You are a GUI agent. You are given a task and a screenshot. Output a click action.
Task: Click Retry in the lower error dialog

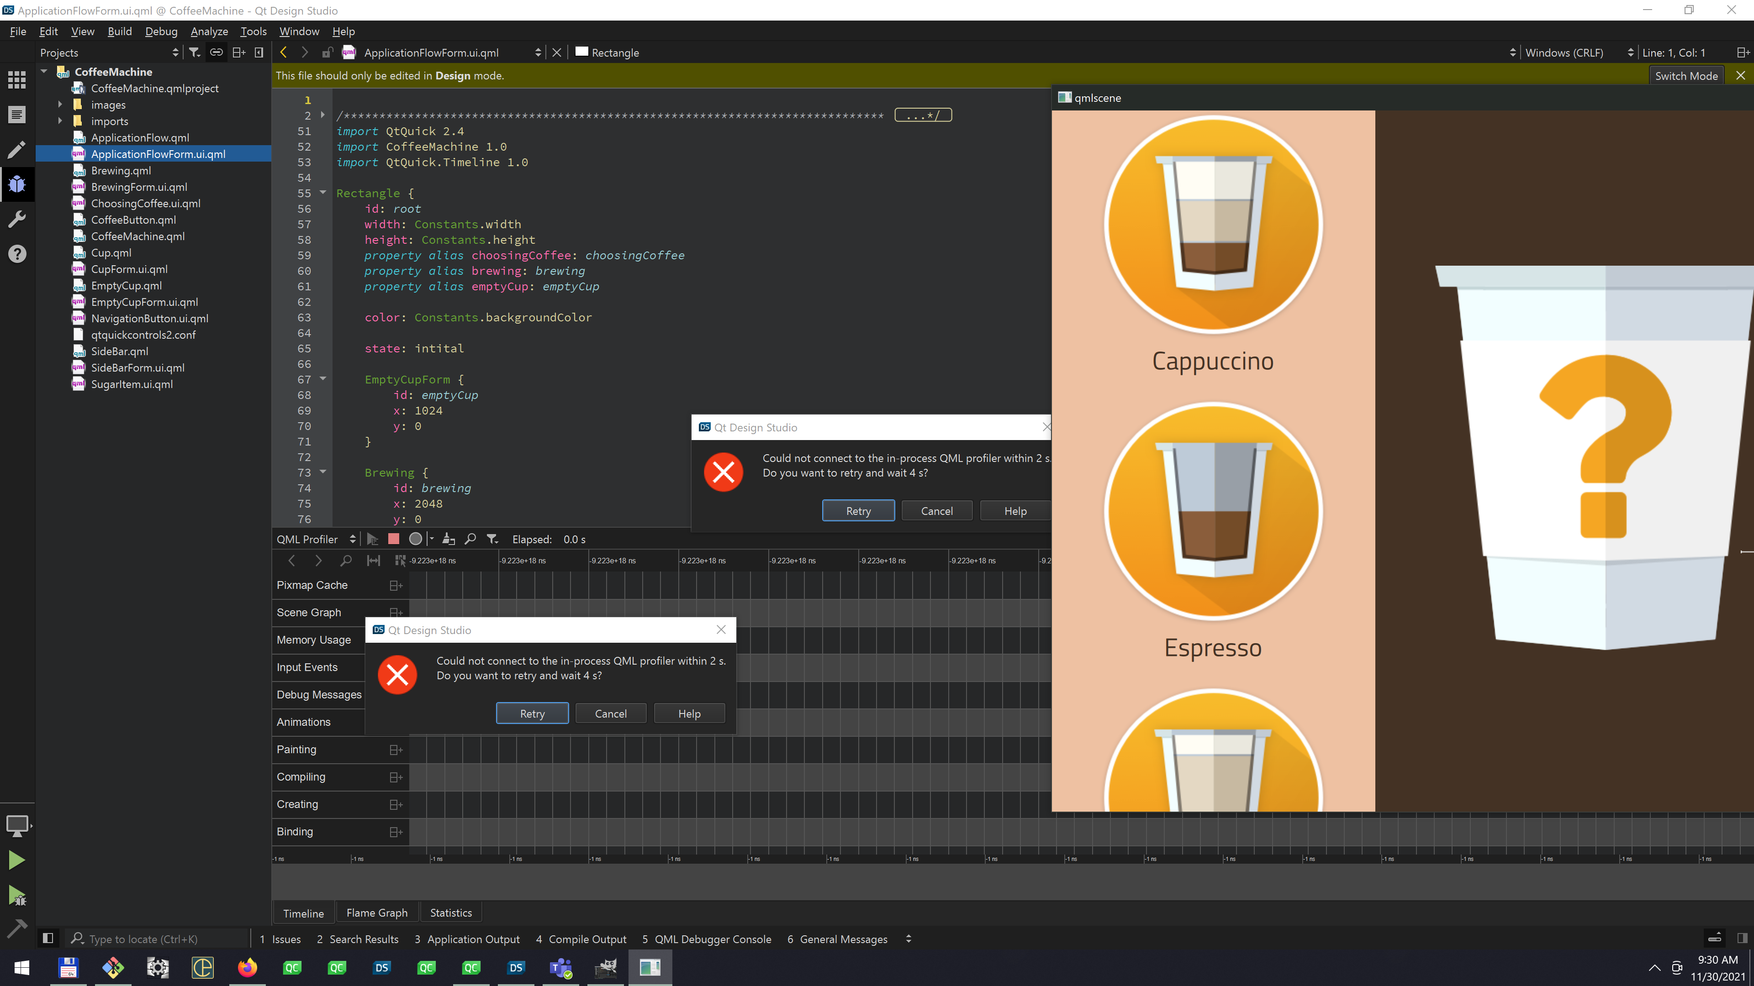[532, 713]
